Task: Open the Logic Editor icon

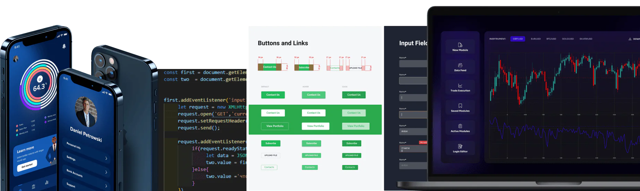Action: tap(460, 146)
